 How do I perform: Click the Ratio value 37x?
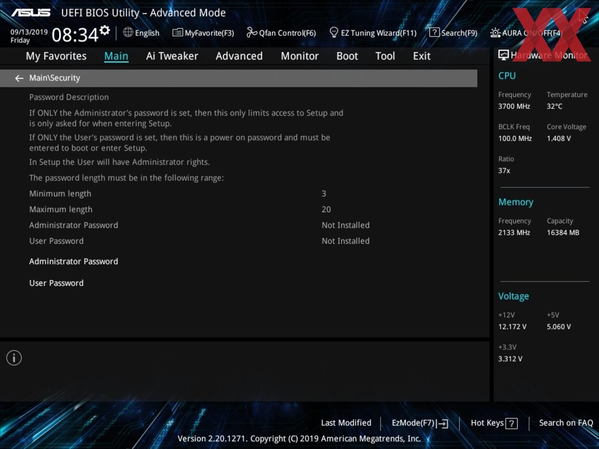coord(504,170)
